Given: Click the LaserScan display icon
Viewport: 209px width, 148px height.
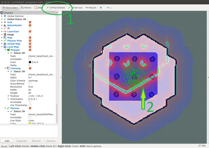Looking at the screenshot, I should pos(5,31).
